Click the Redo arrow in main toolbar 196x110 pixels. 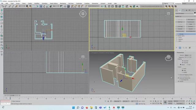(x=6, y=6)
